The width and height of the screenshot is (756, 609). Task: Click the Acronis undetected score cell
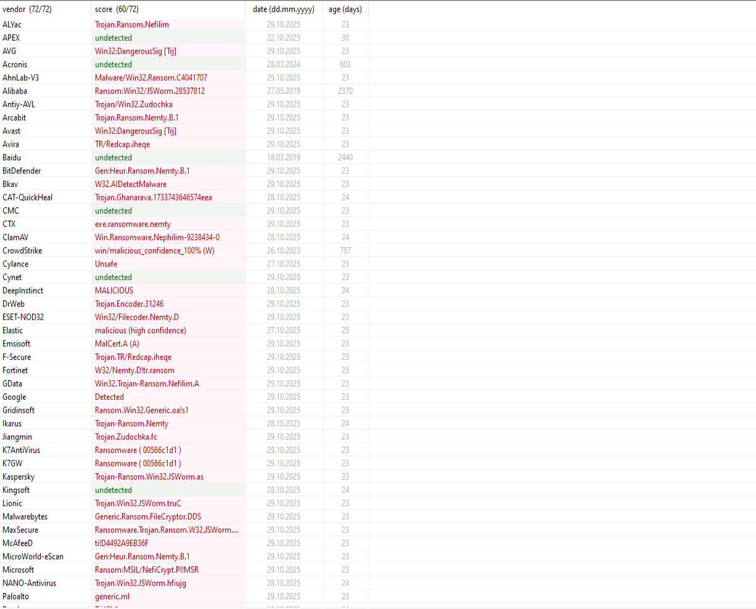(113, 65)
